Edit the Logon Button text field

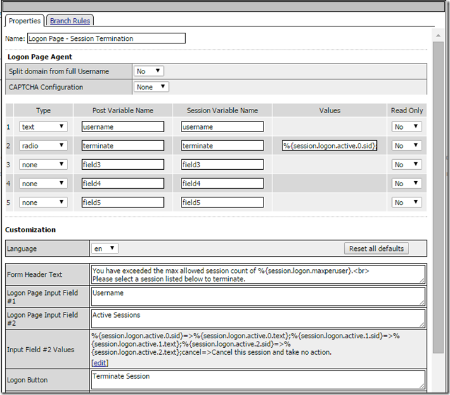[258, 379]
